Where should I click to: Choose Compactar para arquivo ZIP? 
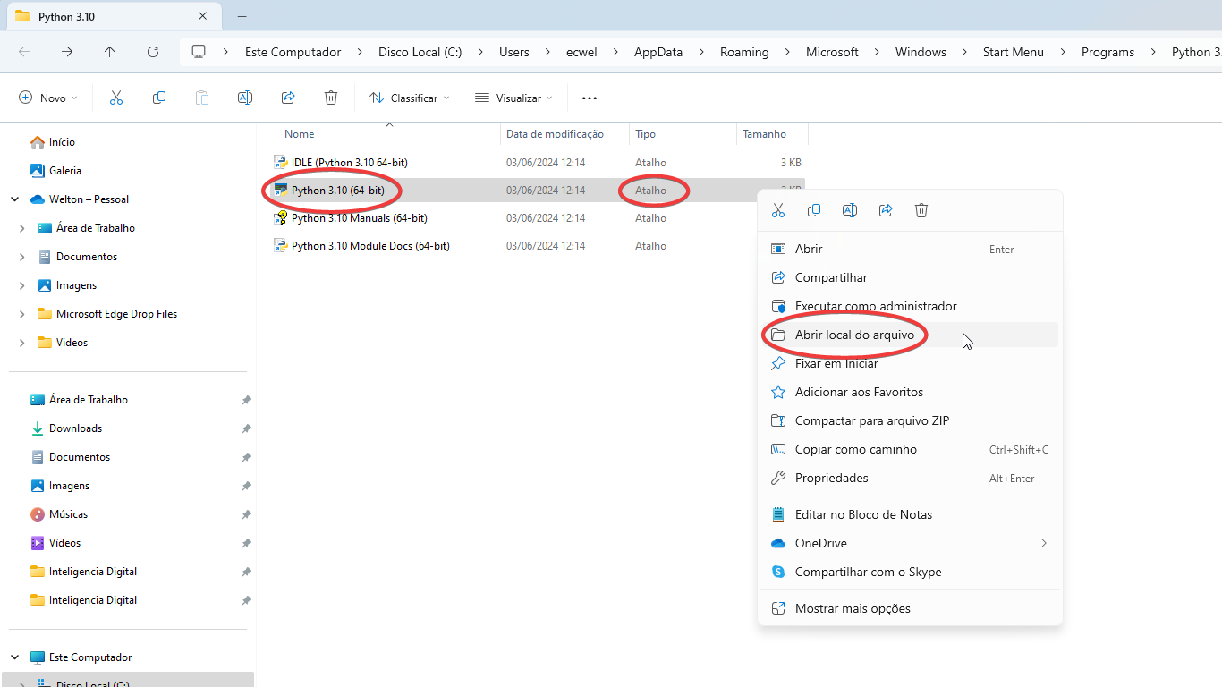[x=910, y=421]
